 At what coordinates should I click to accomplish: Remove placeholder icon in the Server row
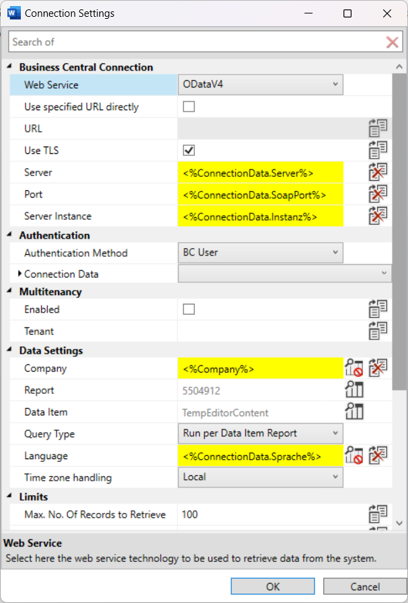378,172
